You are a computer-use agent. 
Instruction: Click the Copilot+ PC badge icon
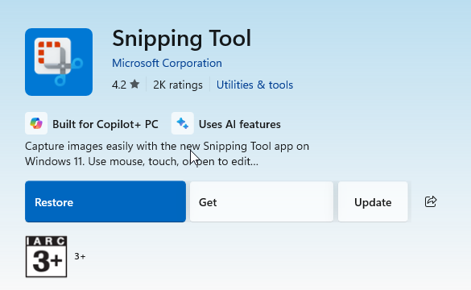tap(36, 123)
